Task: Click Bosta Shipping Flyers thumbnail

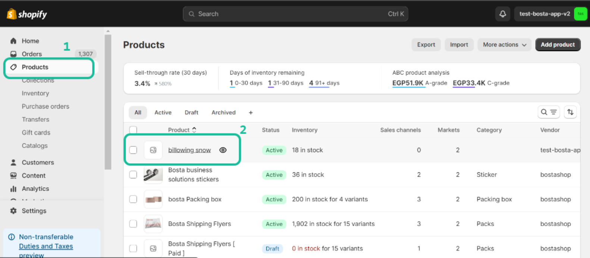Action: coord(153,224)
